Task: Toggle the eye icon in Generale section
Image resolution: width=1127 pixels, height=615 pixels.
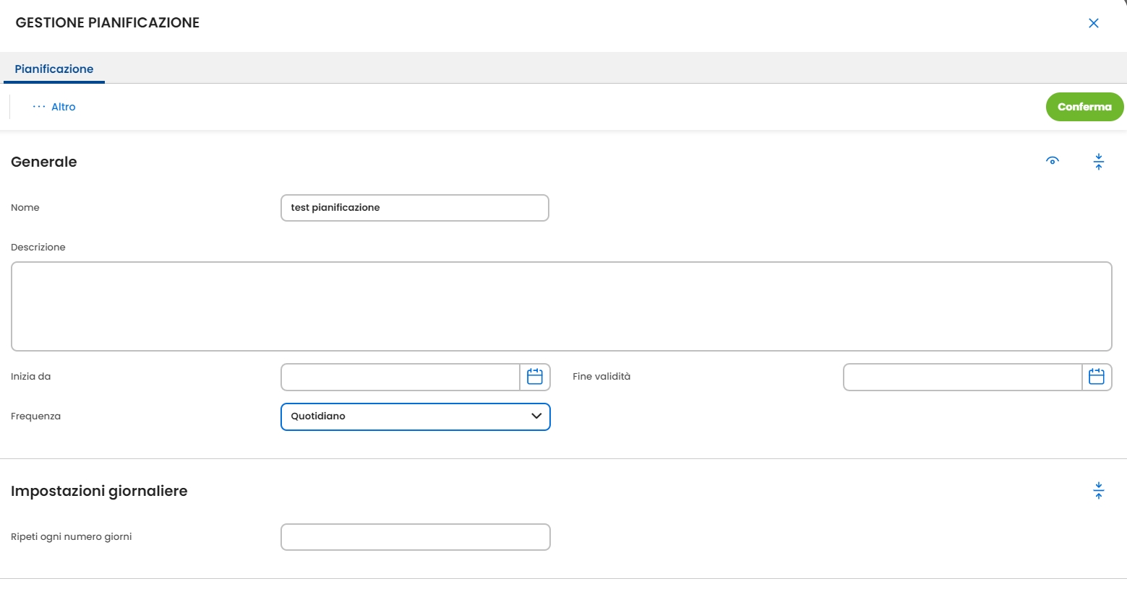Action: (1053, 161)
